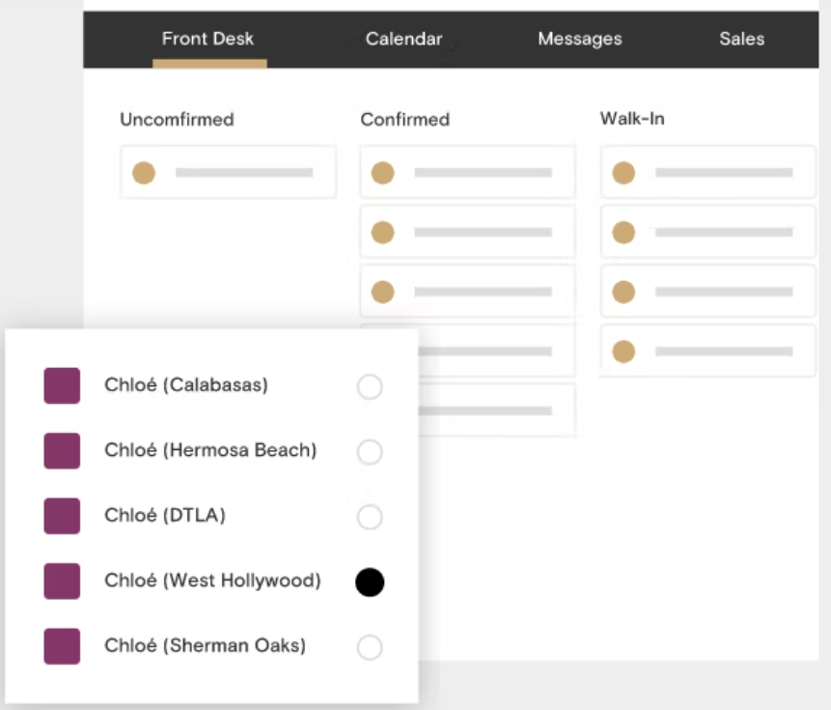
Task: Click the selected Chloé (West Hollywood) radio
Action: click(x=370, y=582)
